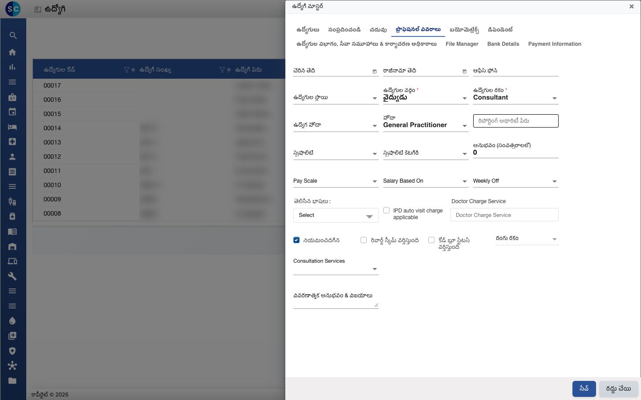Open the bed icon in the sidebar
Image resolution: width=641 pixels, height=400 pixels.
pos(12,127)
